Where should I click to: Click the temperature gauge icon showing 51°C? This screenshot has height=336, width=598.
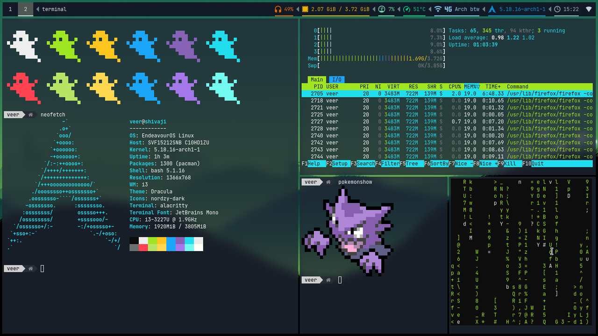[406, 9]
